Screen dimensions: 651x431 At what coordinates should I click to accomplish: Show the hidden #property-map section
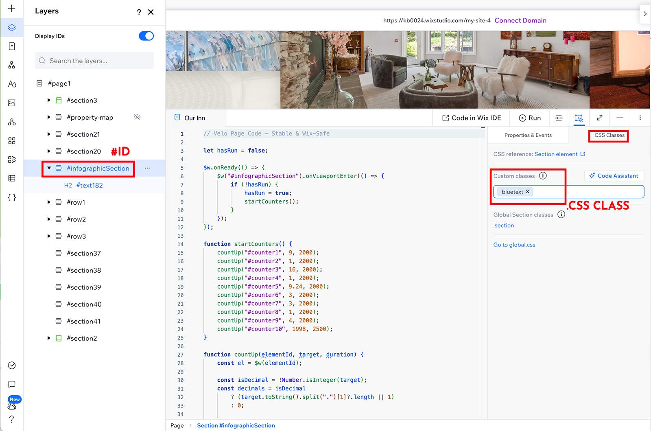click(x=138, y=117)
